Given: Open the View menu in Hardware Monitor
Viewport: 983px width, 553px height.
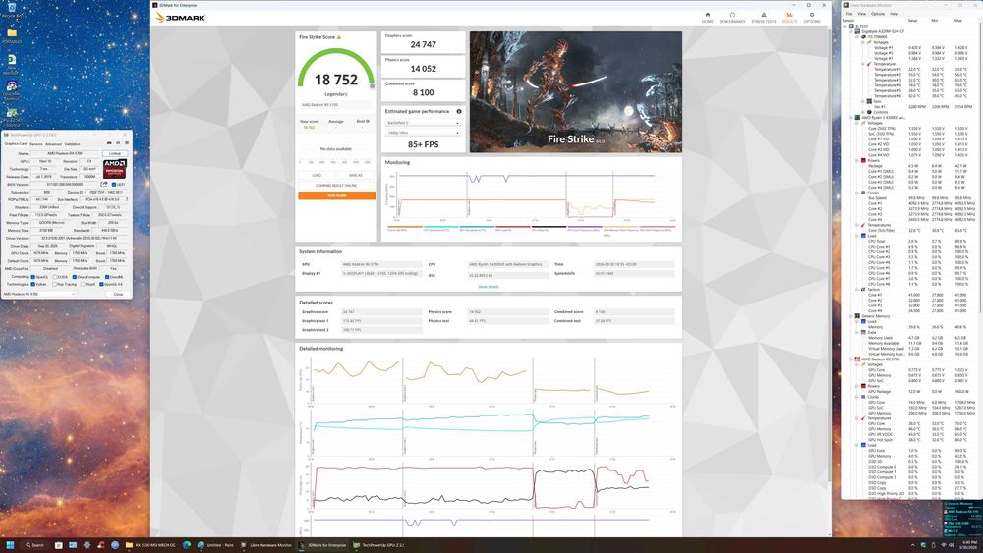Looking at the screenshot, I should click(x=861, y=13).
